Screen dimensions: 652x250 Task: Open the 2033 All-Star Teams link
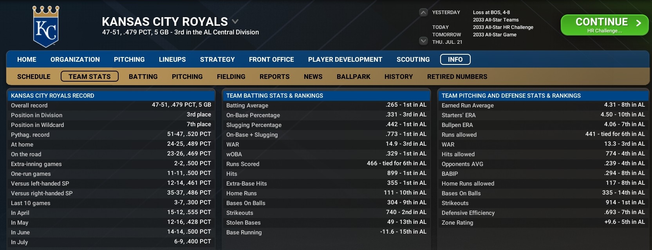coord(496,20)
